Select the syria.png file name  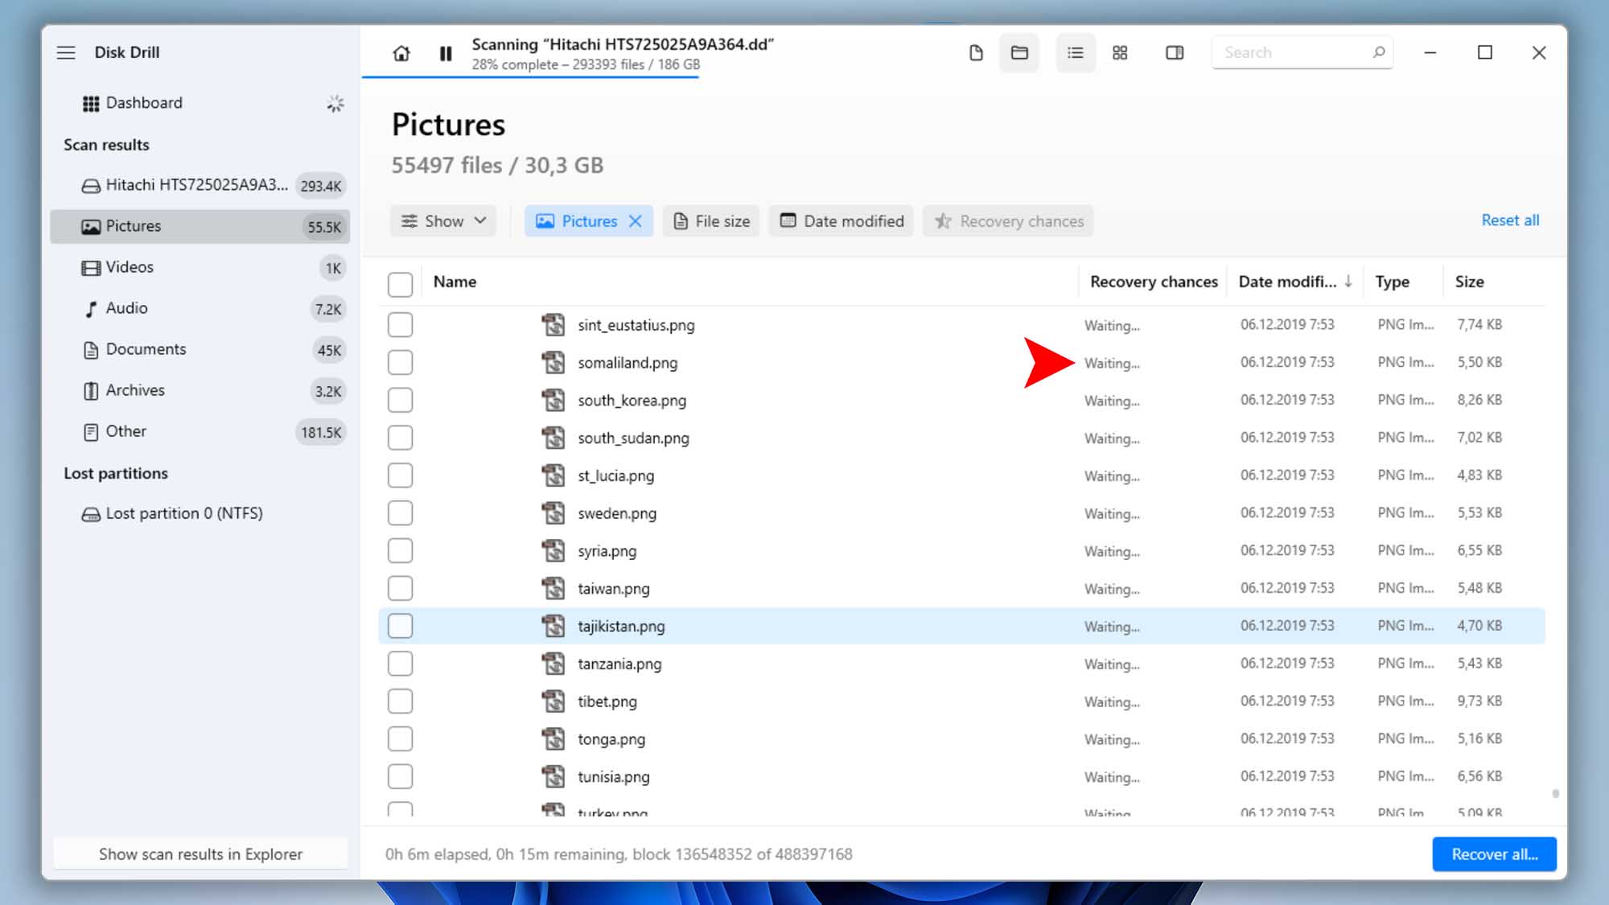[x=607, y=551]
